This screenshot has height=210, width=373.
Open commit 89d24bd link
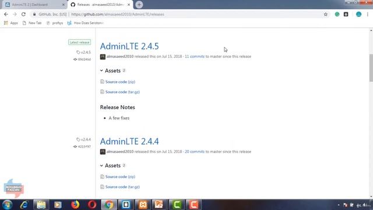point(82,60)
